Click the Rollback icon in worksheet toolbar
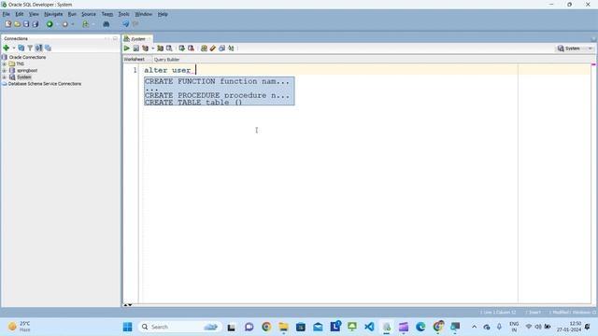The height and width of the screenshot is (336, 598). tap(191, 49)
